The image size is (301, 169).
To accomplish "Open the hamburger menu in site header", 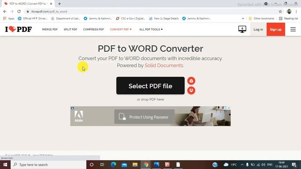I will pyautogui.click(x=293, y=29).
